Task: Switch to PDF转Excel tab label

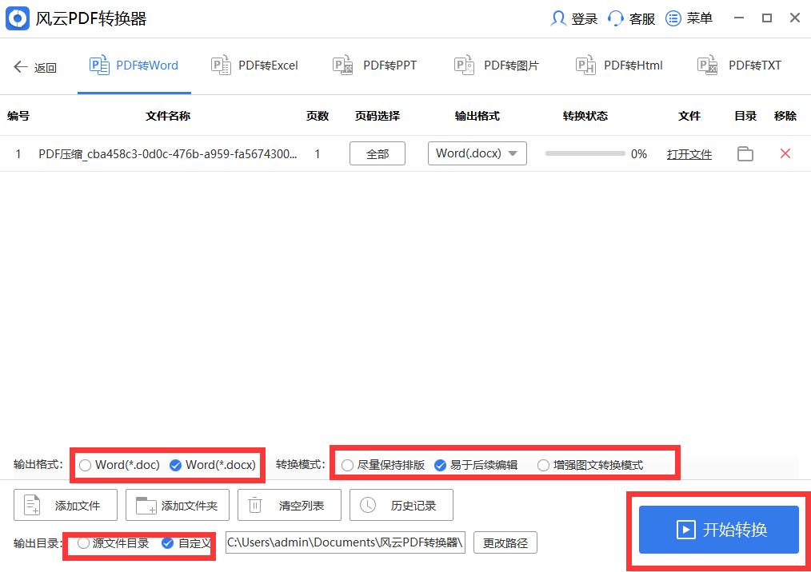Action: tap(268, 66)
